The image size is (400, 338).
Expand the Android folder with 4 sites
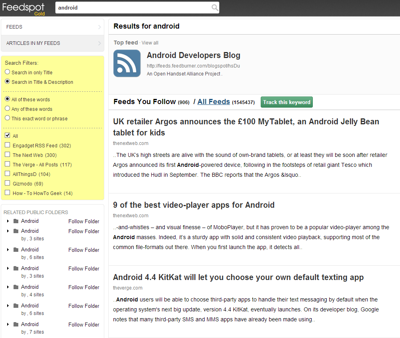[8, 287]
